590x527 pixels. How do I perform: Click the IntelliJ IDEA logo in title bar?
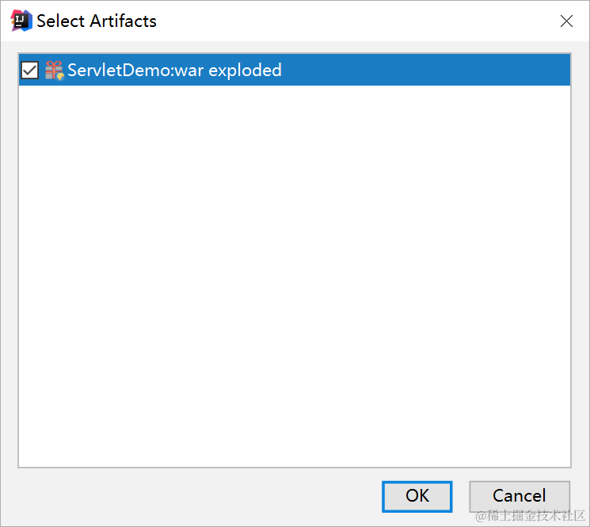coord(21,21)
